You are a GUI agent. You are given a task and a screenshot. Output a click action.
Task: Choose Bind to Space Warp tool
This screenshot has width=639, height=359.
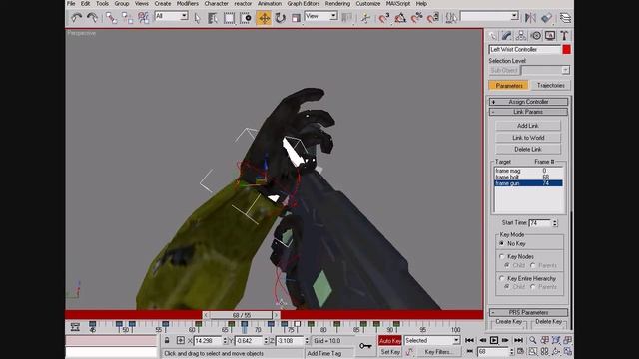click(144, 18)
